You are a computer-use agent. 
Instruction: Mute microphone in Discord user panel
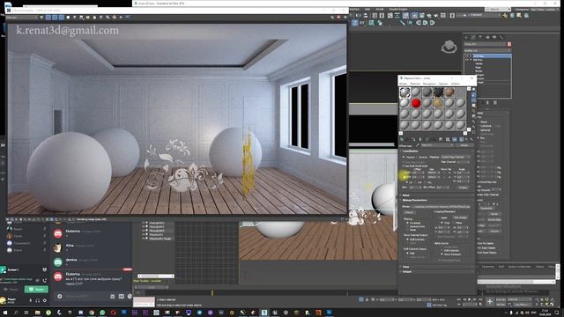[31, 300]
